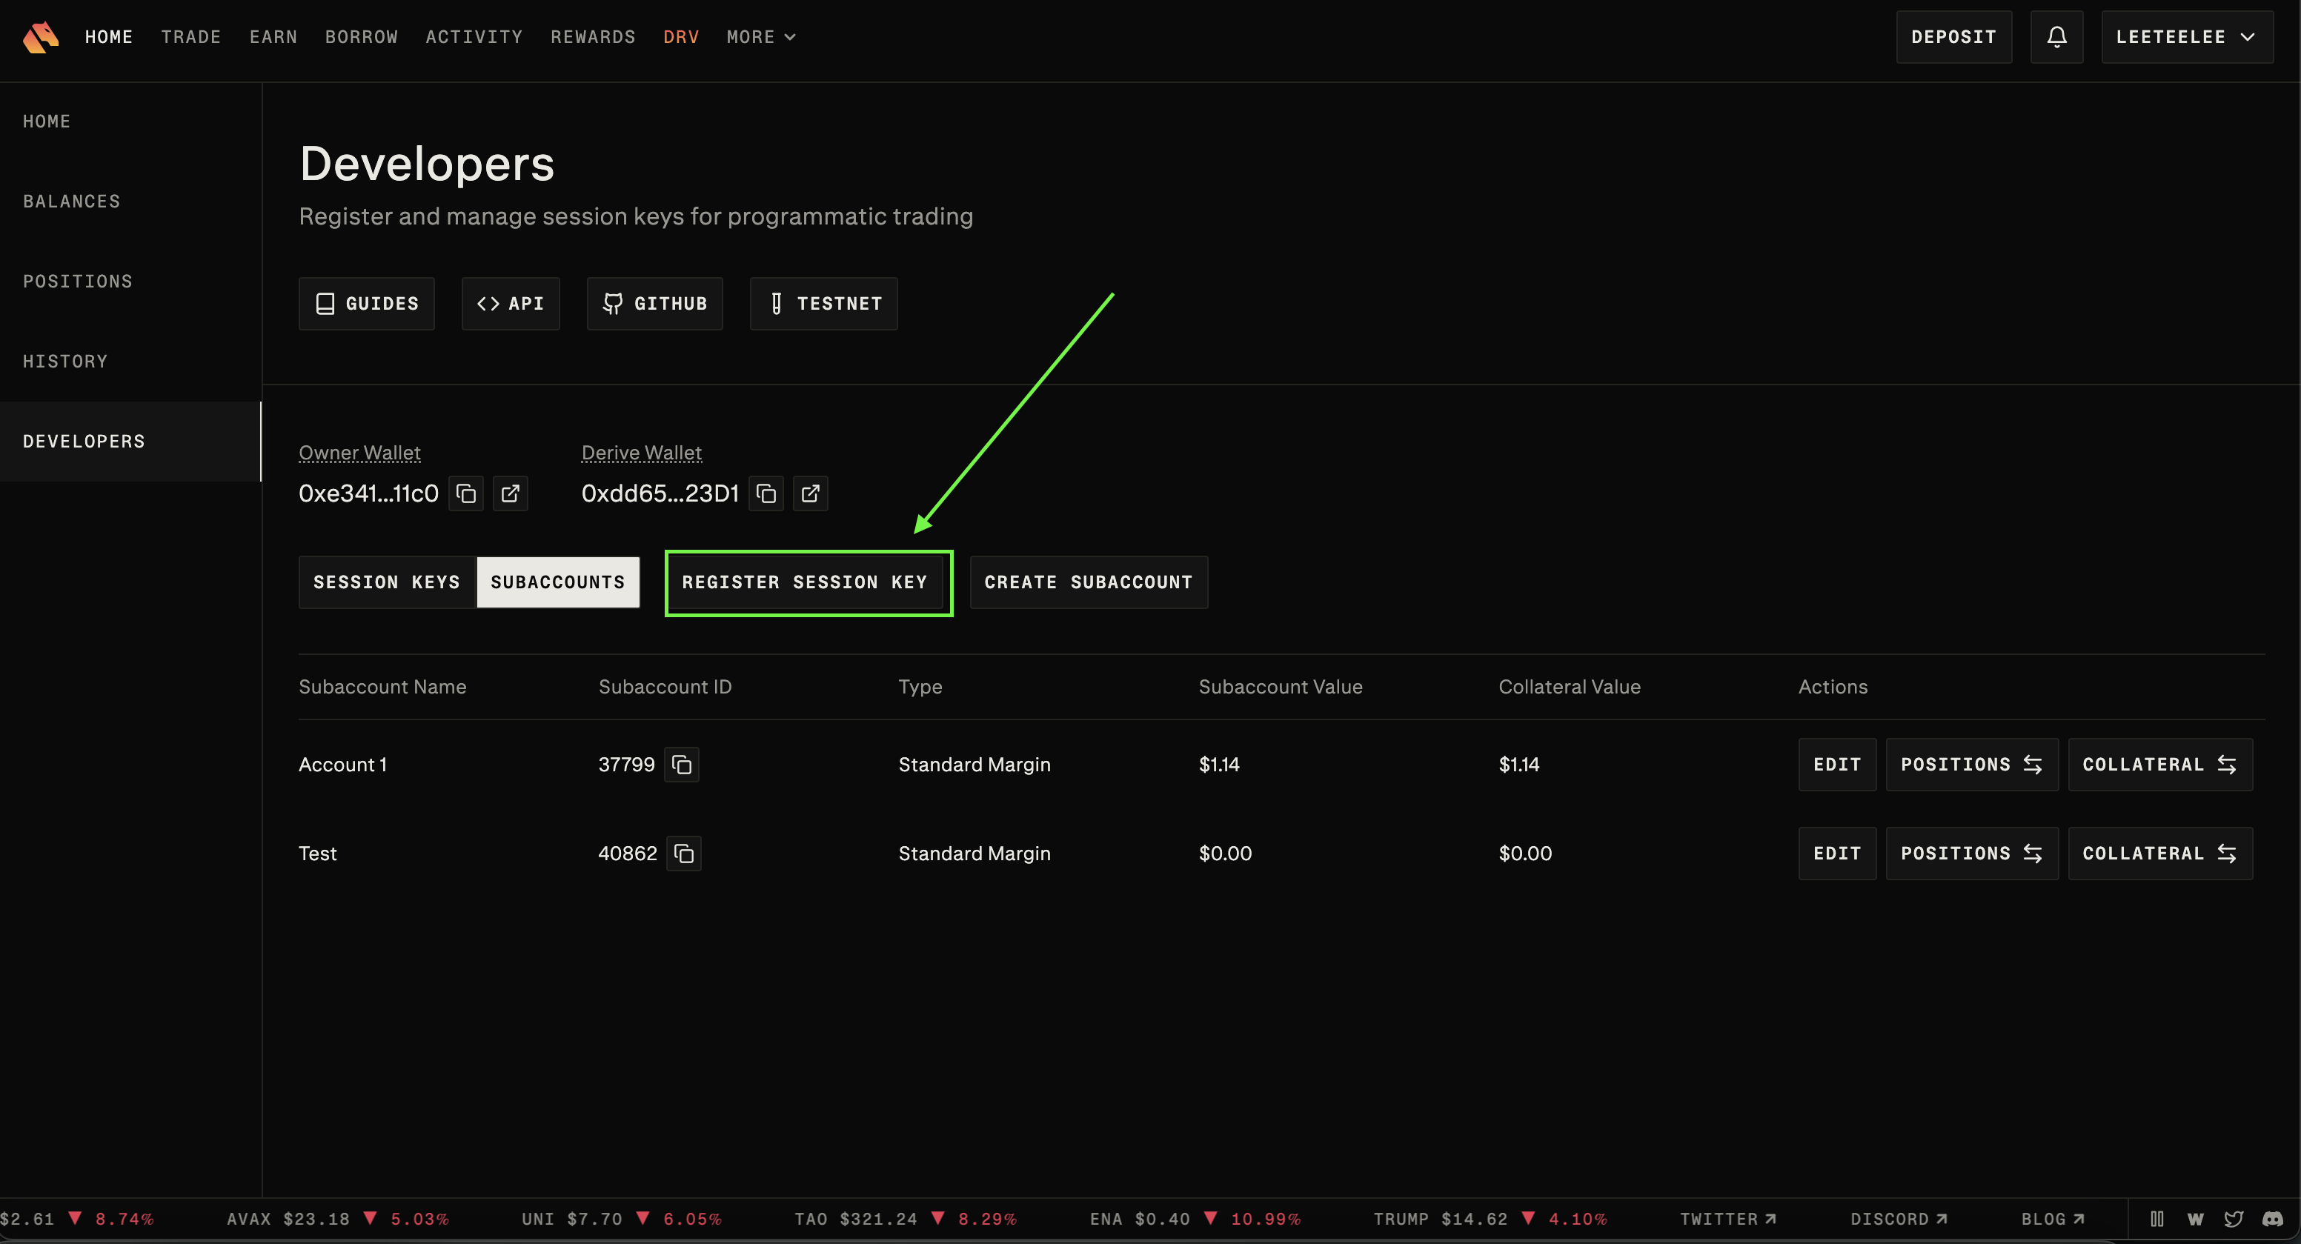2301x1244 pixels.
Task: Transfer collateral for Test subaccount
Action: 2159,854
